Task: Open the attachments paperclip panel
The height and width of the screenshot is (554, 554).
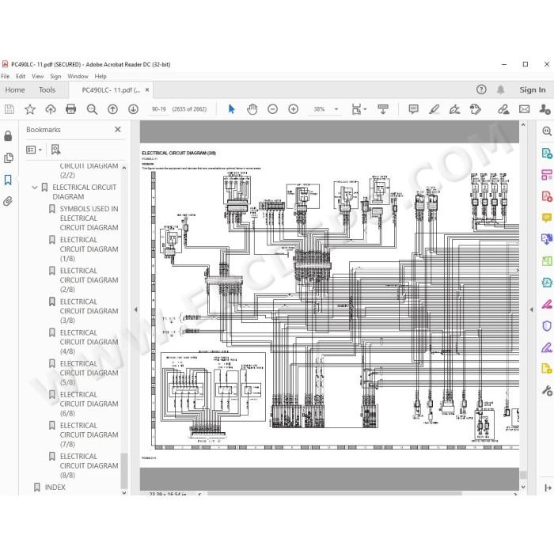Action: pos(8,201)
